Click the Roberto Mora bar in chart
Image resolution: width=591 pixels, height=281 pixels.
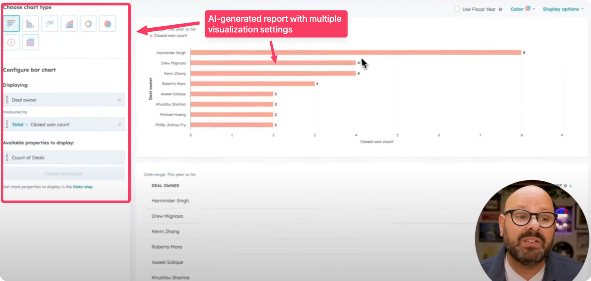[x=253, y=84]
